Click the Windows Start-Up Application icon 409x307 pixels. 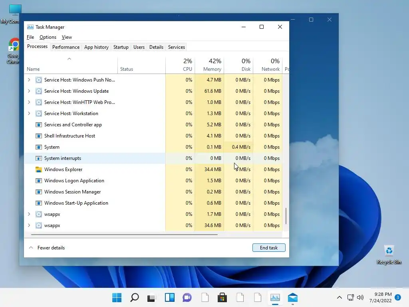39,203
